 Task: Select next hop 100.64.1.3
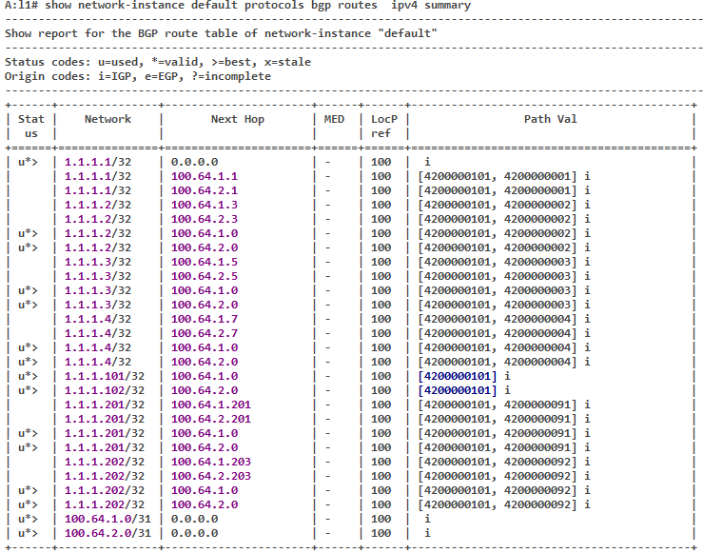pyautogui.click(x=204, y=205)
